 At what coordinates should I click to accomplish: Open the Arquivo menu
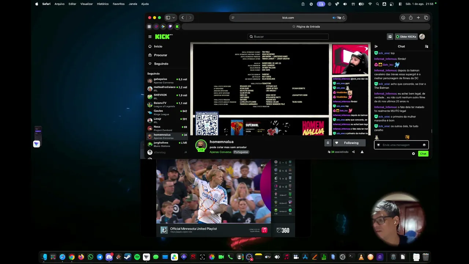(59, 4)
